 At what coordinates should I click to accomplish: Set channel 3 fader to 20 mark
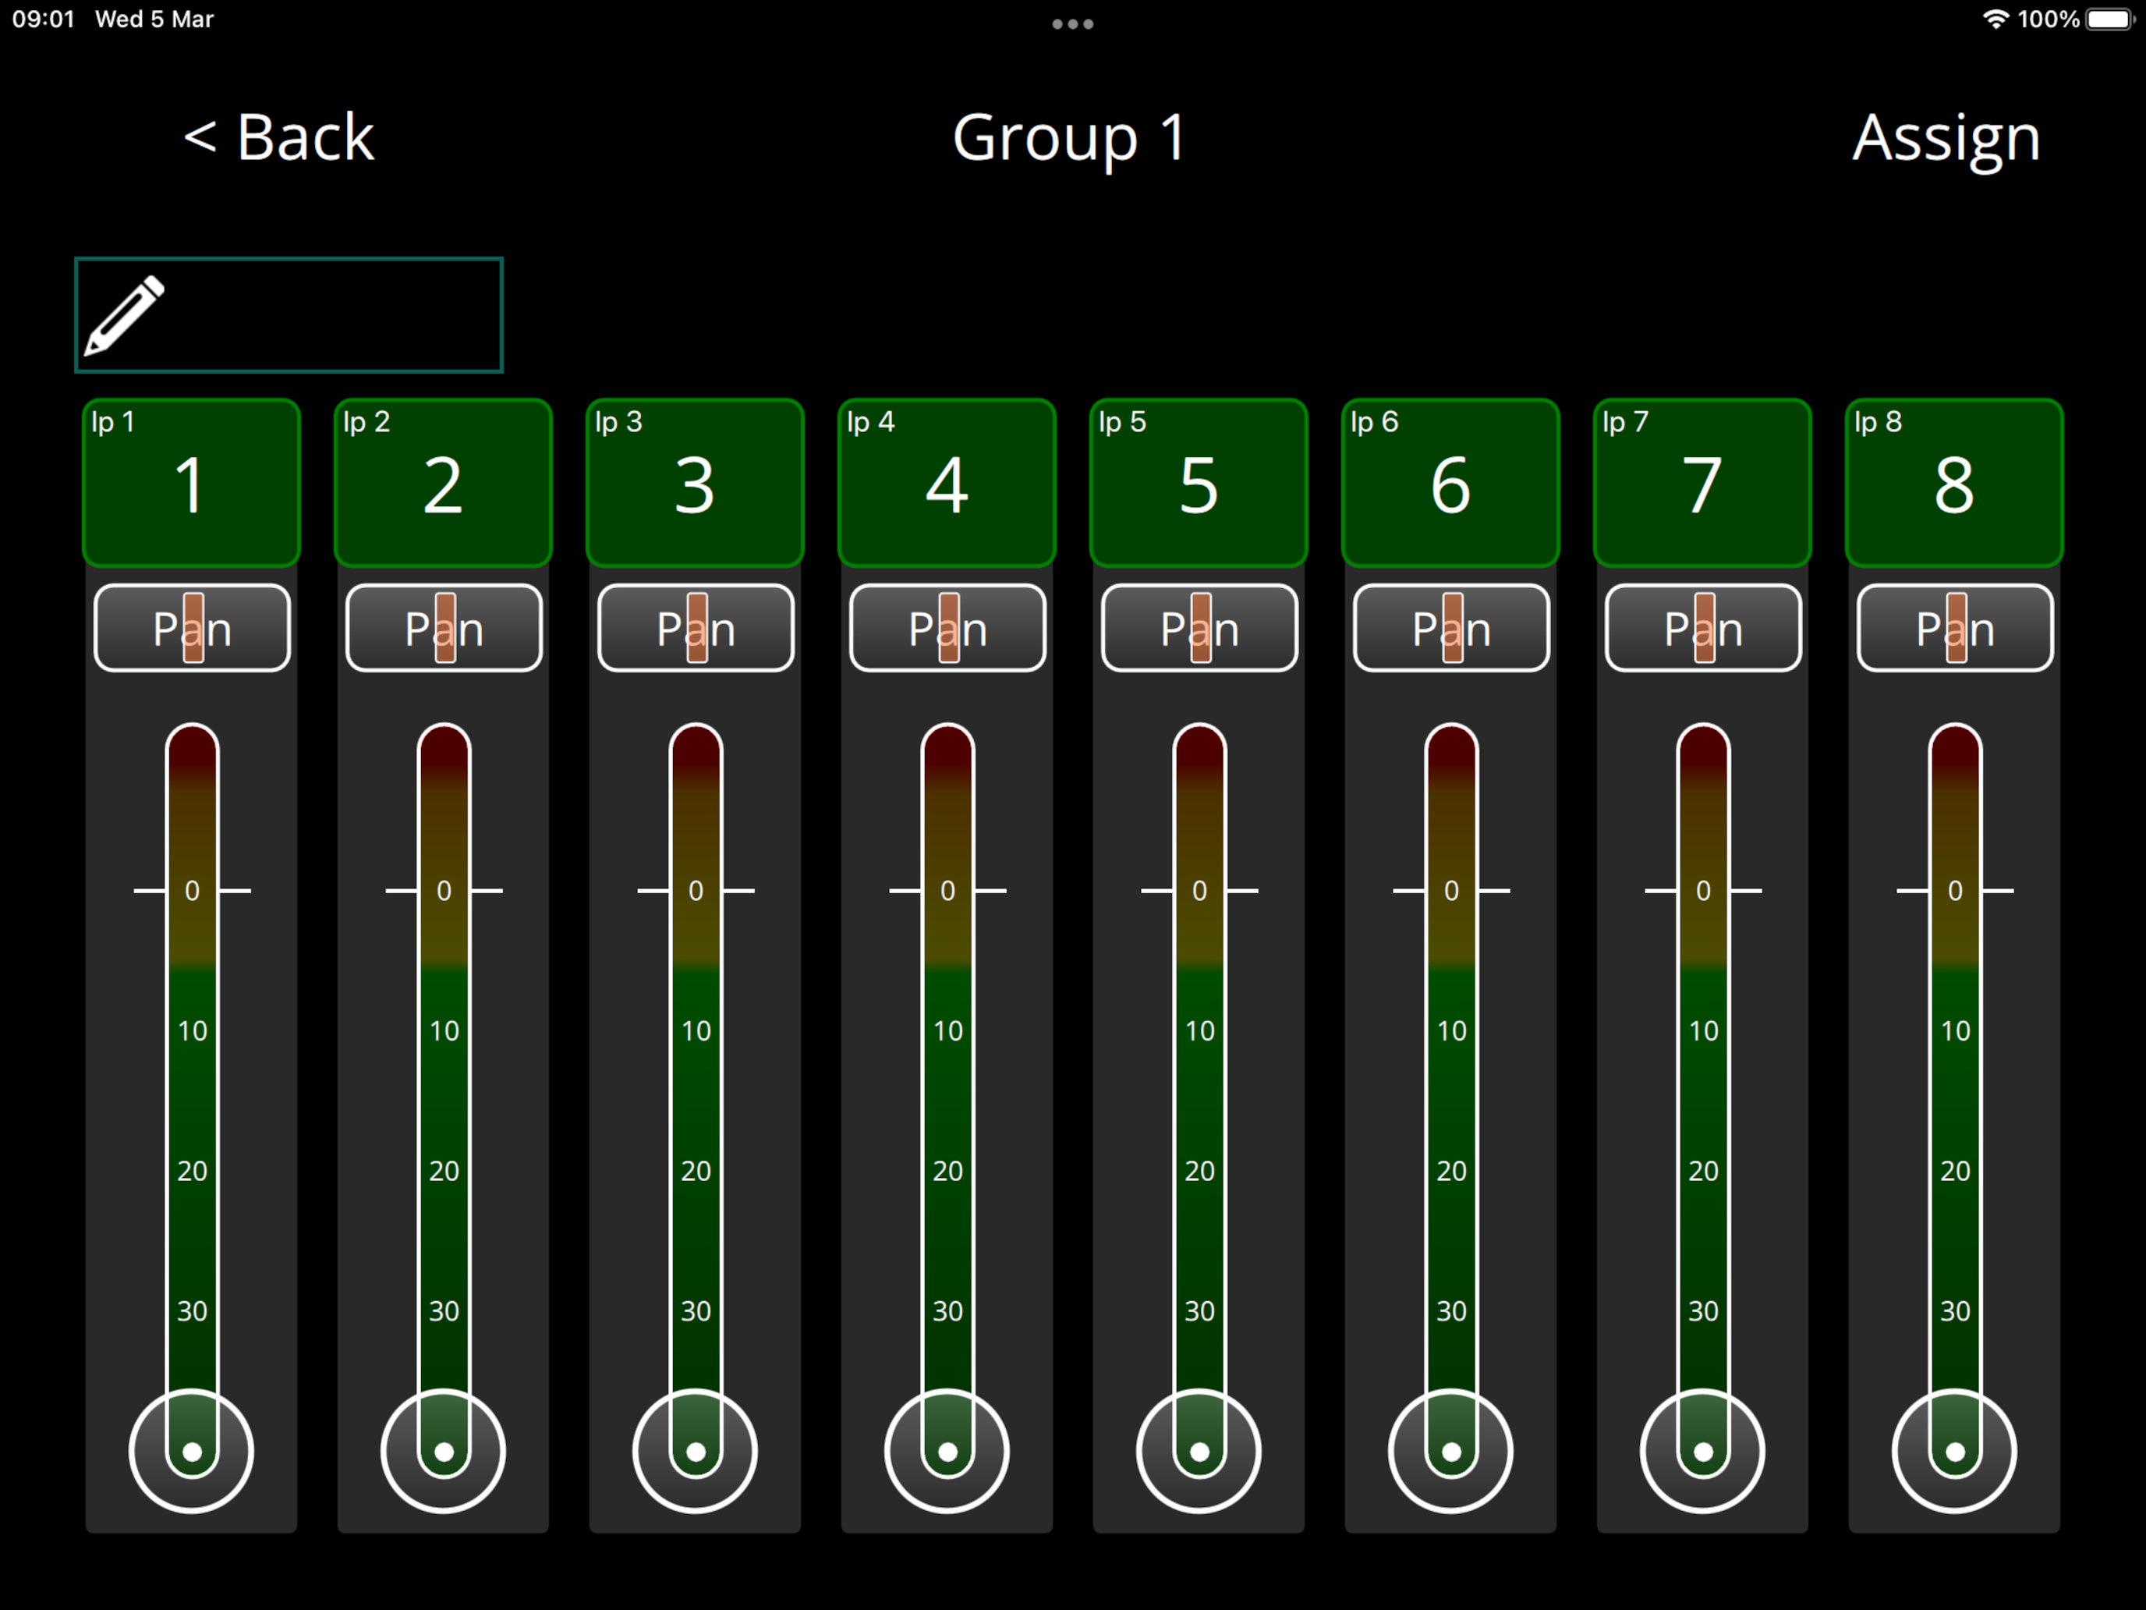(696, 1170)
